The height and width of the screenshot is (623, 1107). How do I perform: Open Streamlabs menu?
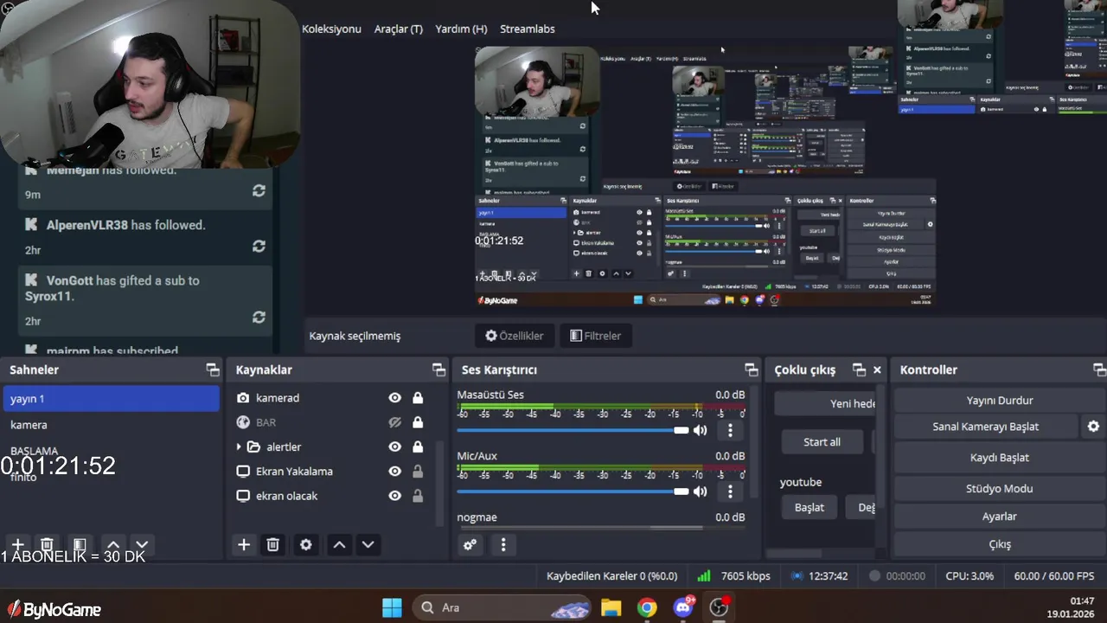click(x=528, y=29)
